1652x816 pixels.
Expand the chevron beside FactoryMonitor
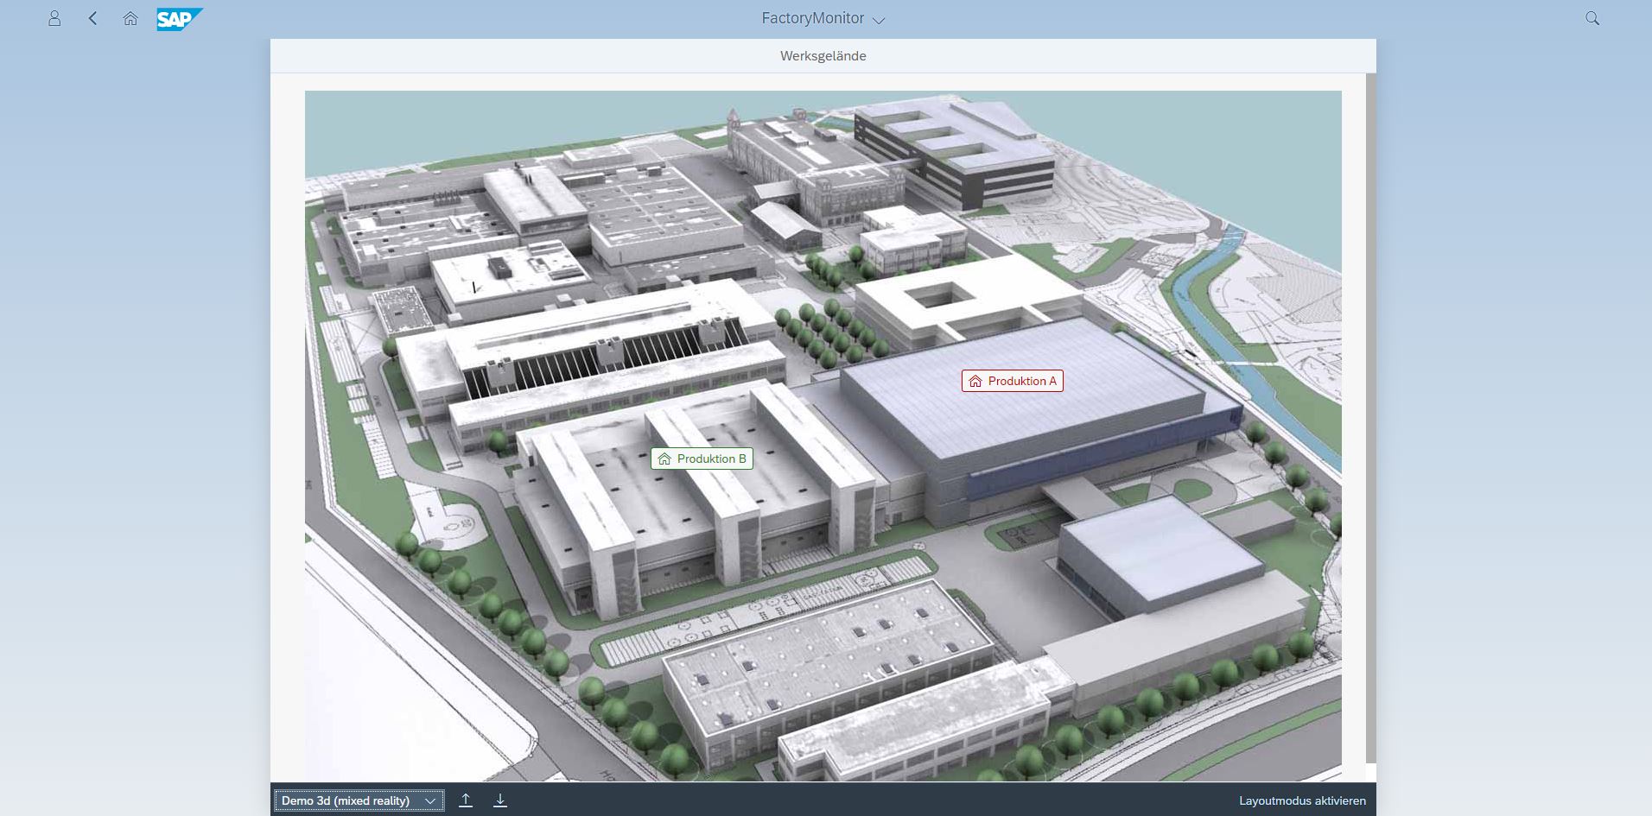pos(879,20)
